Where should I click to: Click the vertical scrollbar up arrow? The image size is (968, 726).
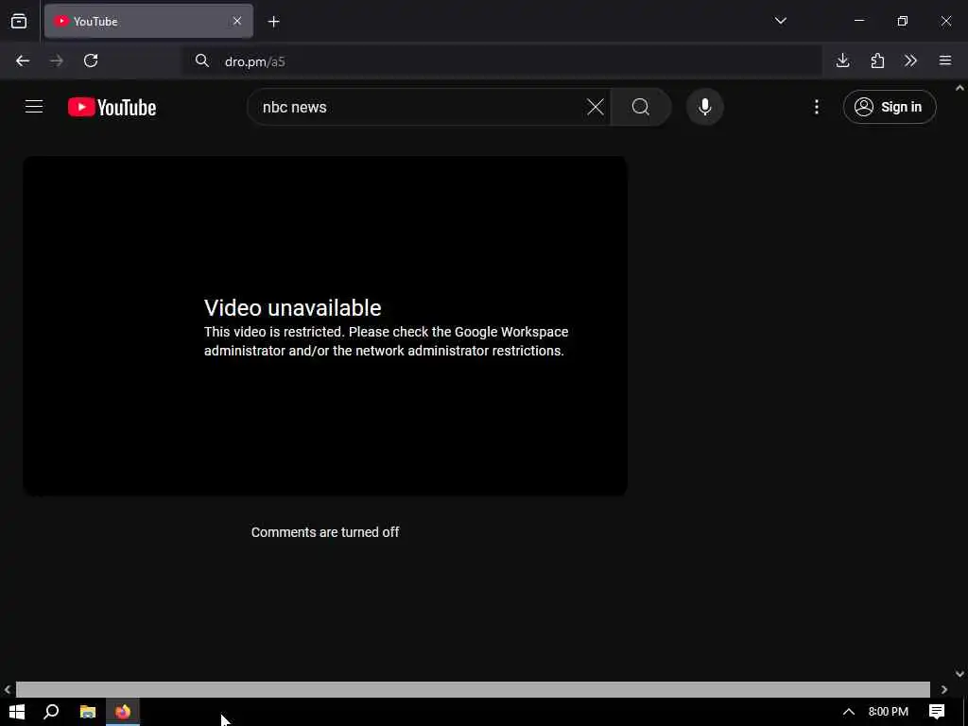(960, 88)
